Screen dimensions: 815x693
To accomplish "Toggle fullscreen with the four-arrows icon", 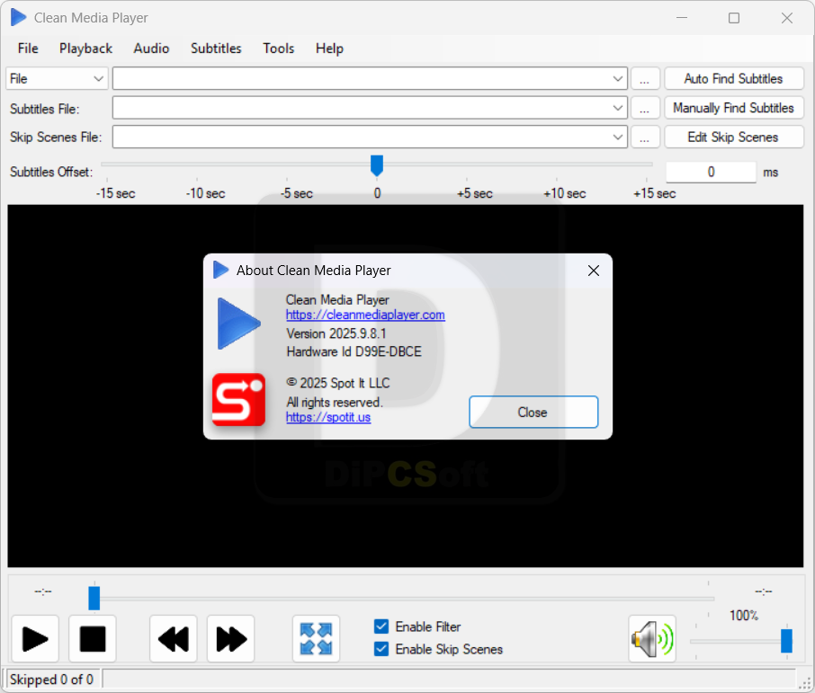I will click(x=316, y=638).
